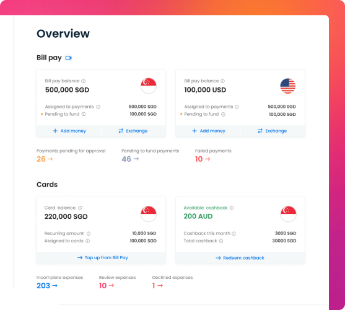Click arrow beside 10 failed payments
The image size is (345, 310).
(207, 159)
